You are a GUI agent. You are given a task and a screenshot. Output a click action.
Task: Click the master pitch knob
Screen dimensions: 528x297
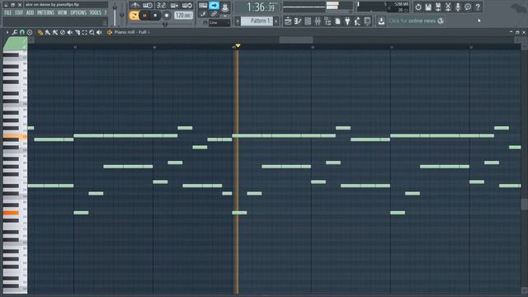122,15
